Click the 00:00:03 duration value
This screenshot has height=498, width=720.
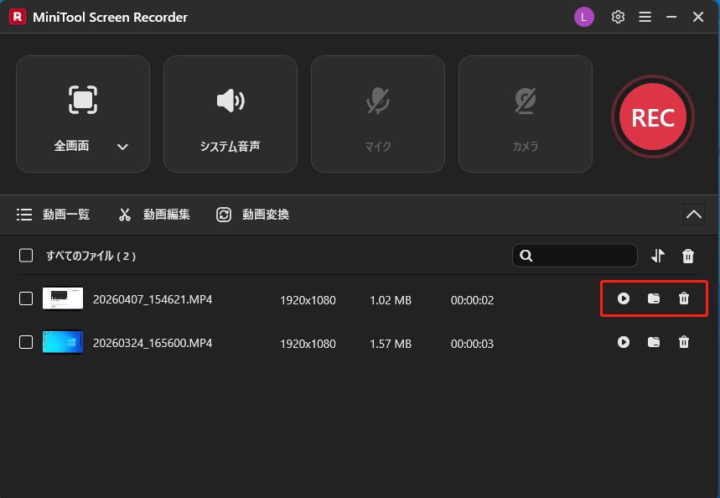(472, 344)
